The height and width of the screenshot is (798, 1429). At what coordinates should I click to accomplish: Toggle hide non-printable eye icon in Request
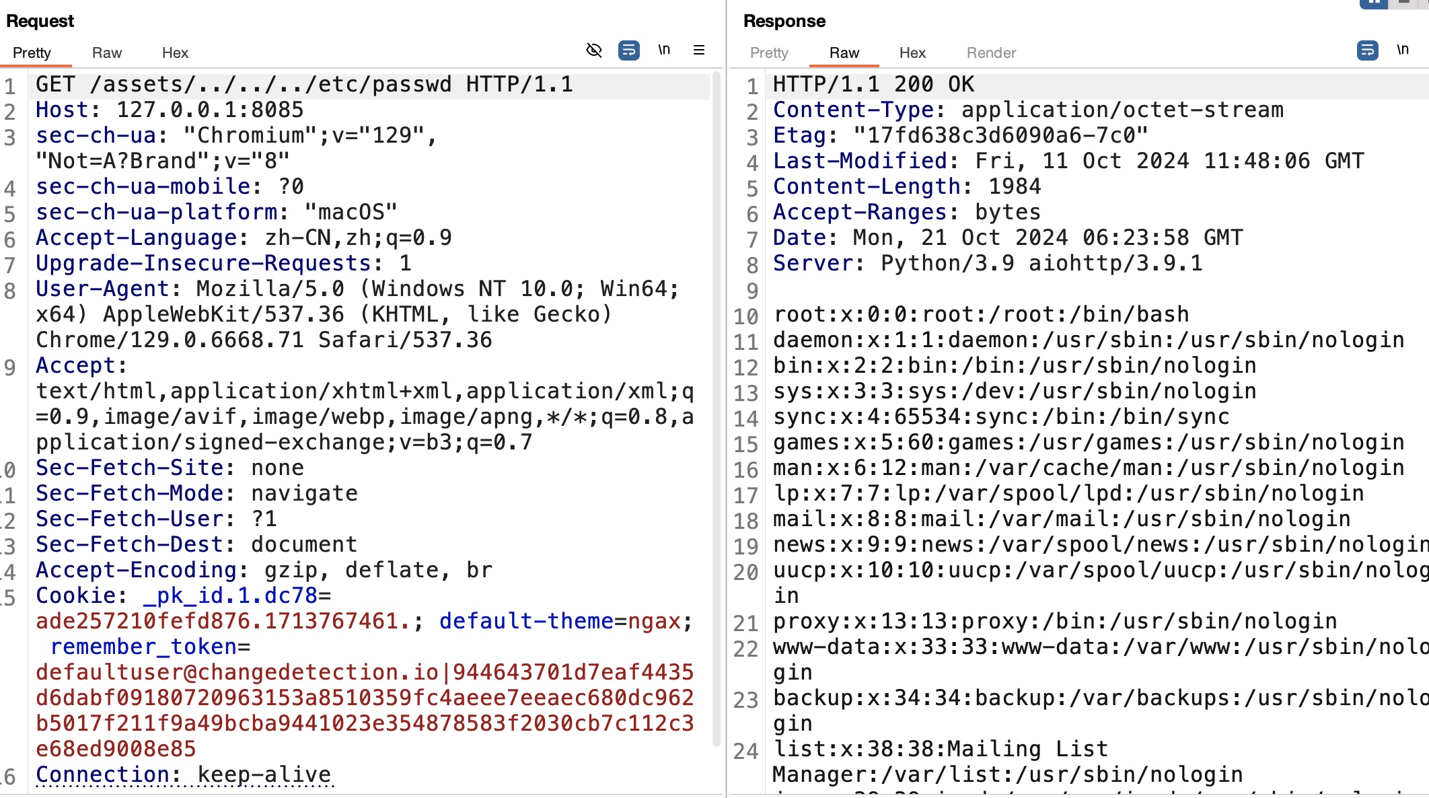(x=593, y=50)
